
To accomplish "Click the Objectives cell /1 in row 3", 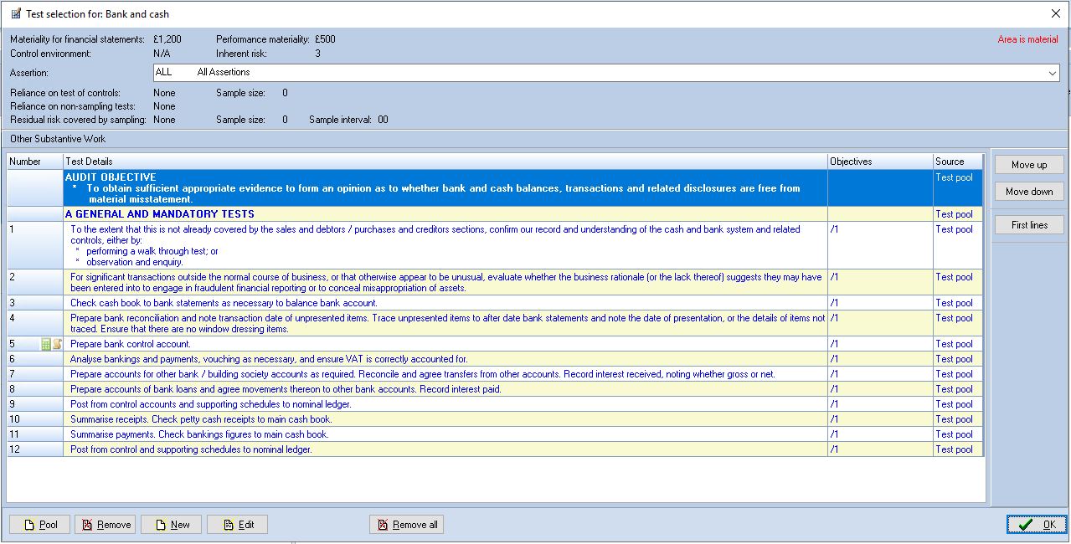I will pyautogui.click(x=880, y=303).
